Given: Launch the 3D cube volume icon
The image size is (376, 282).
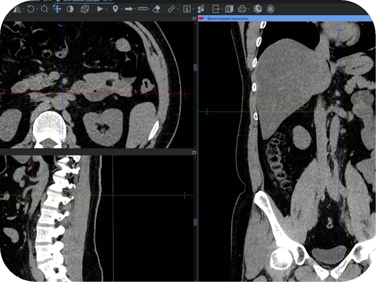Looking at the screenshot, I should pos(258,9).
